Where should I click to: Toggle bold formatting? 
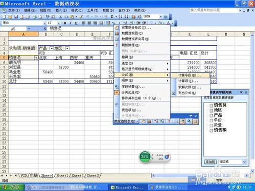tap(65, 23)
